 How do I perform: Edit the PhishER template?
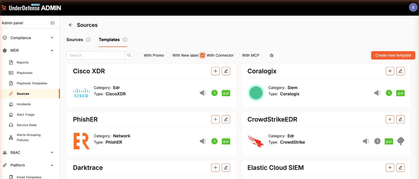pyautogui.click(x=226, y=119)
